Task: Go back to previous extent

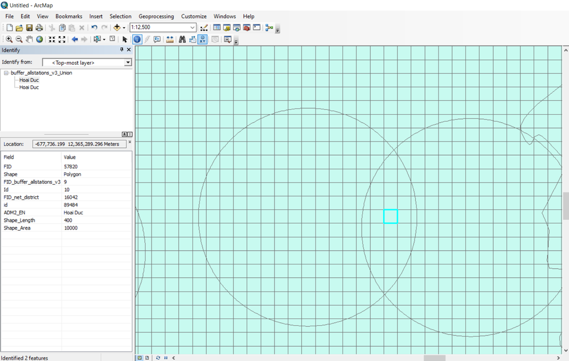Action: 75,39
